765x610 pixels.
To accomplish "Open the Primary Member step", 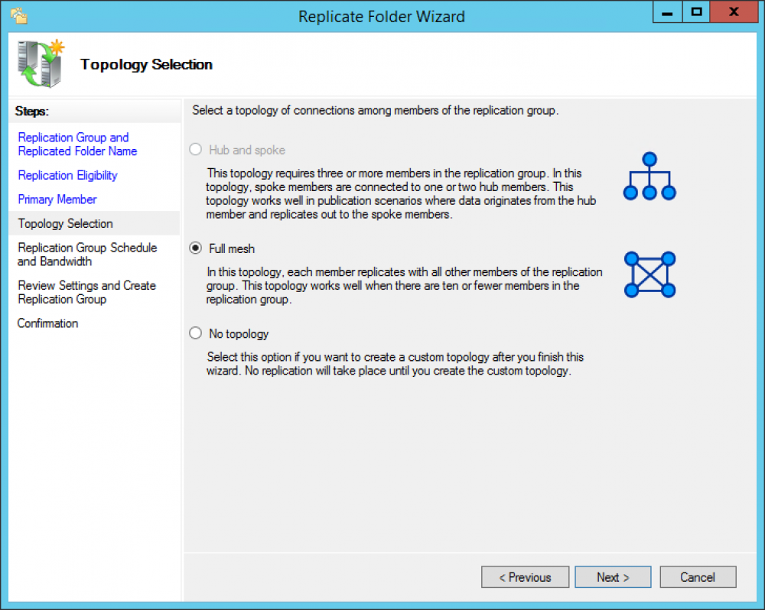I will [57, 199].
